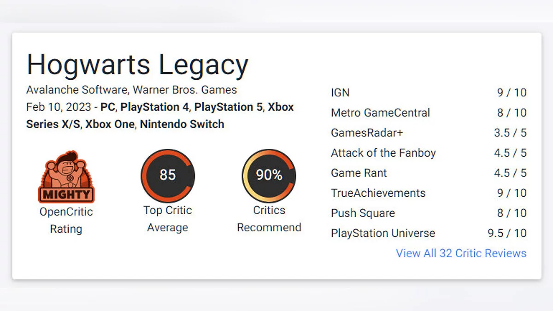Open Attack of the Fanboy review

(383, 153)
